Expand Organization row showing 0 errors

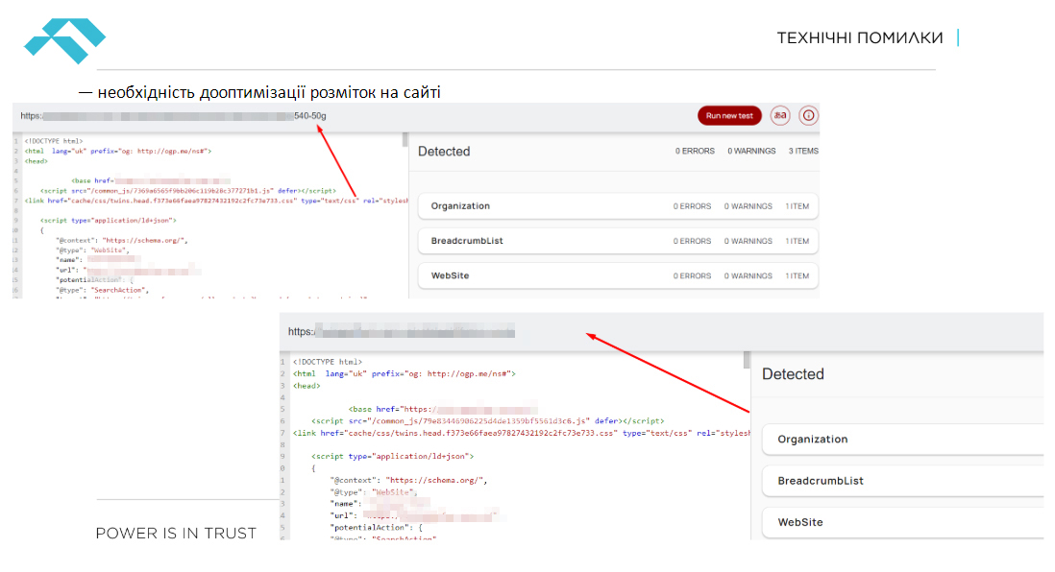click(618, 206)
